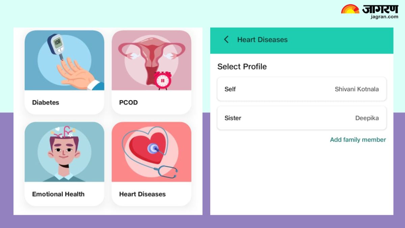This screenshot has height=228, width=405.
Task: Click the glucometer device icon on Diabetes card
Action: point(55,47)
